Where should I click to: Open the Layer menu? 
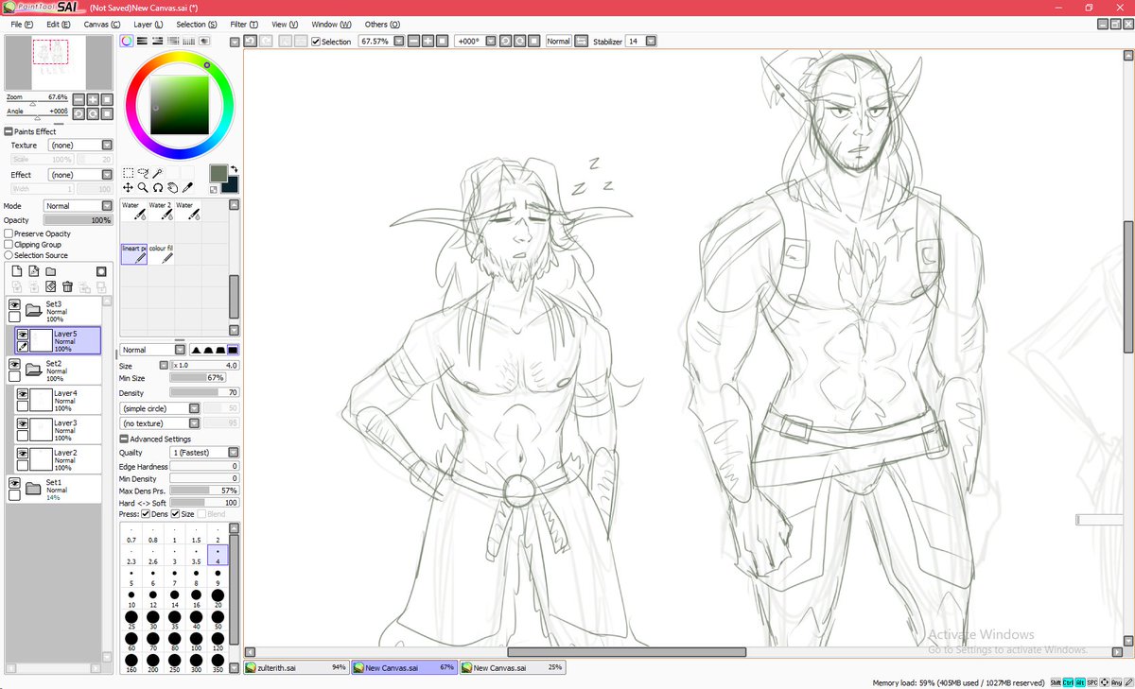148,24
